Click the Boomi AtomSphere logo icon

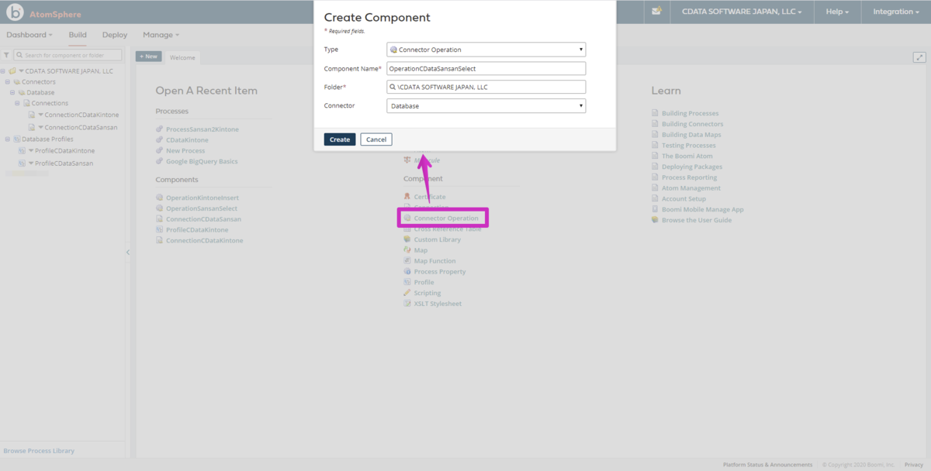(15, 13)
